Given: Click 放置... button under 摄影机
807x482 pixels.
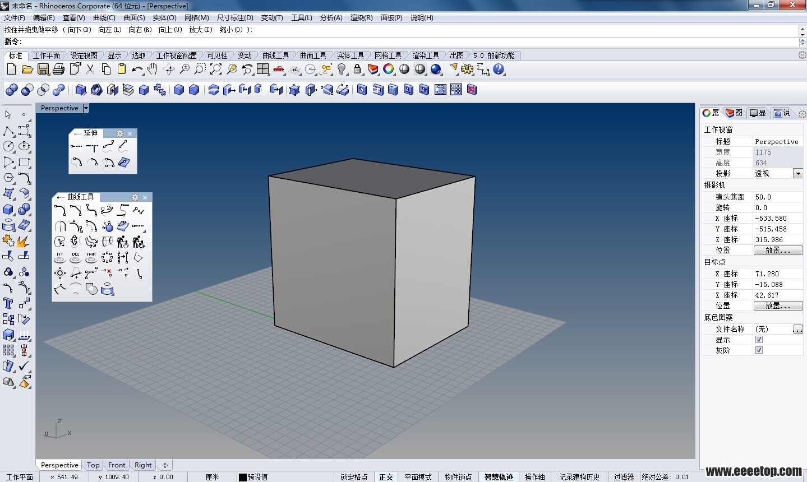Looking at the screenshot, I should pyautogui.click(x=778, y=251).
